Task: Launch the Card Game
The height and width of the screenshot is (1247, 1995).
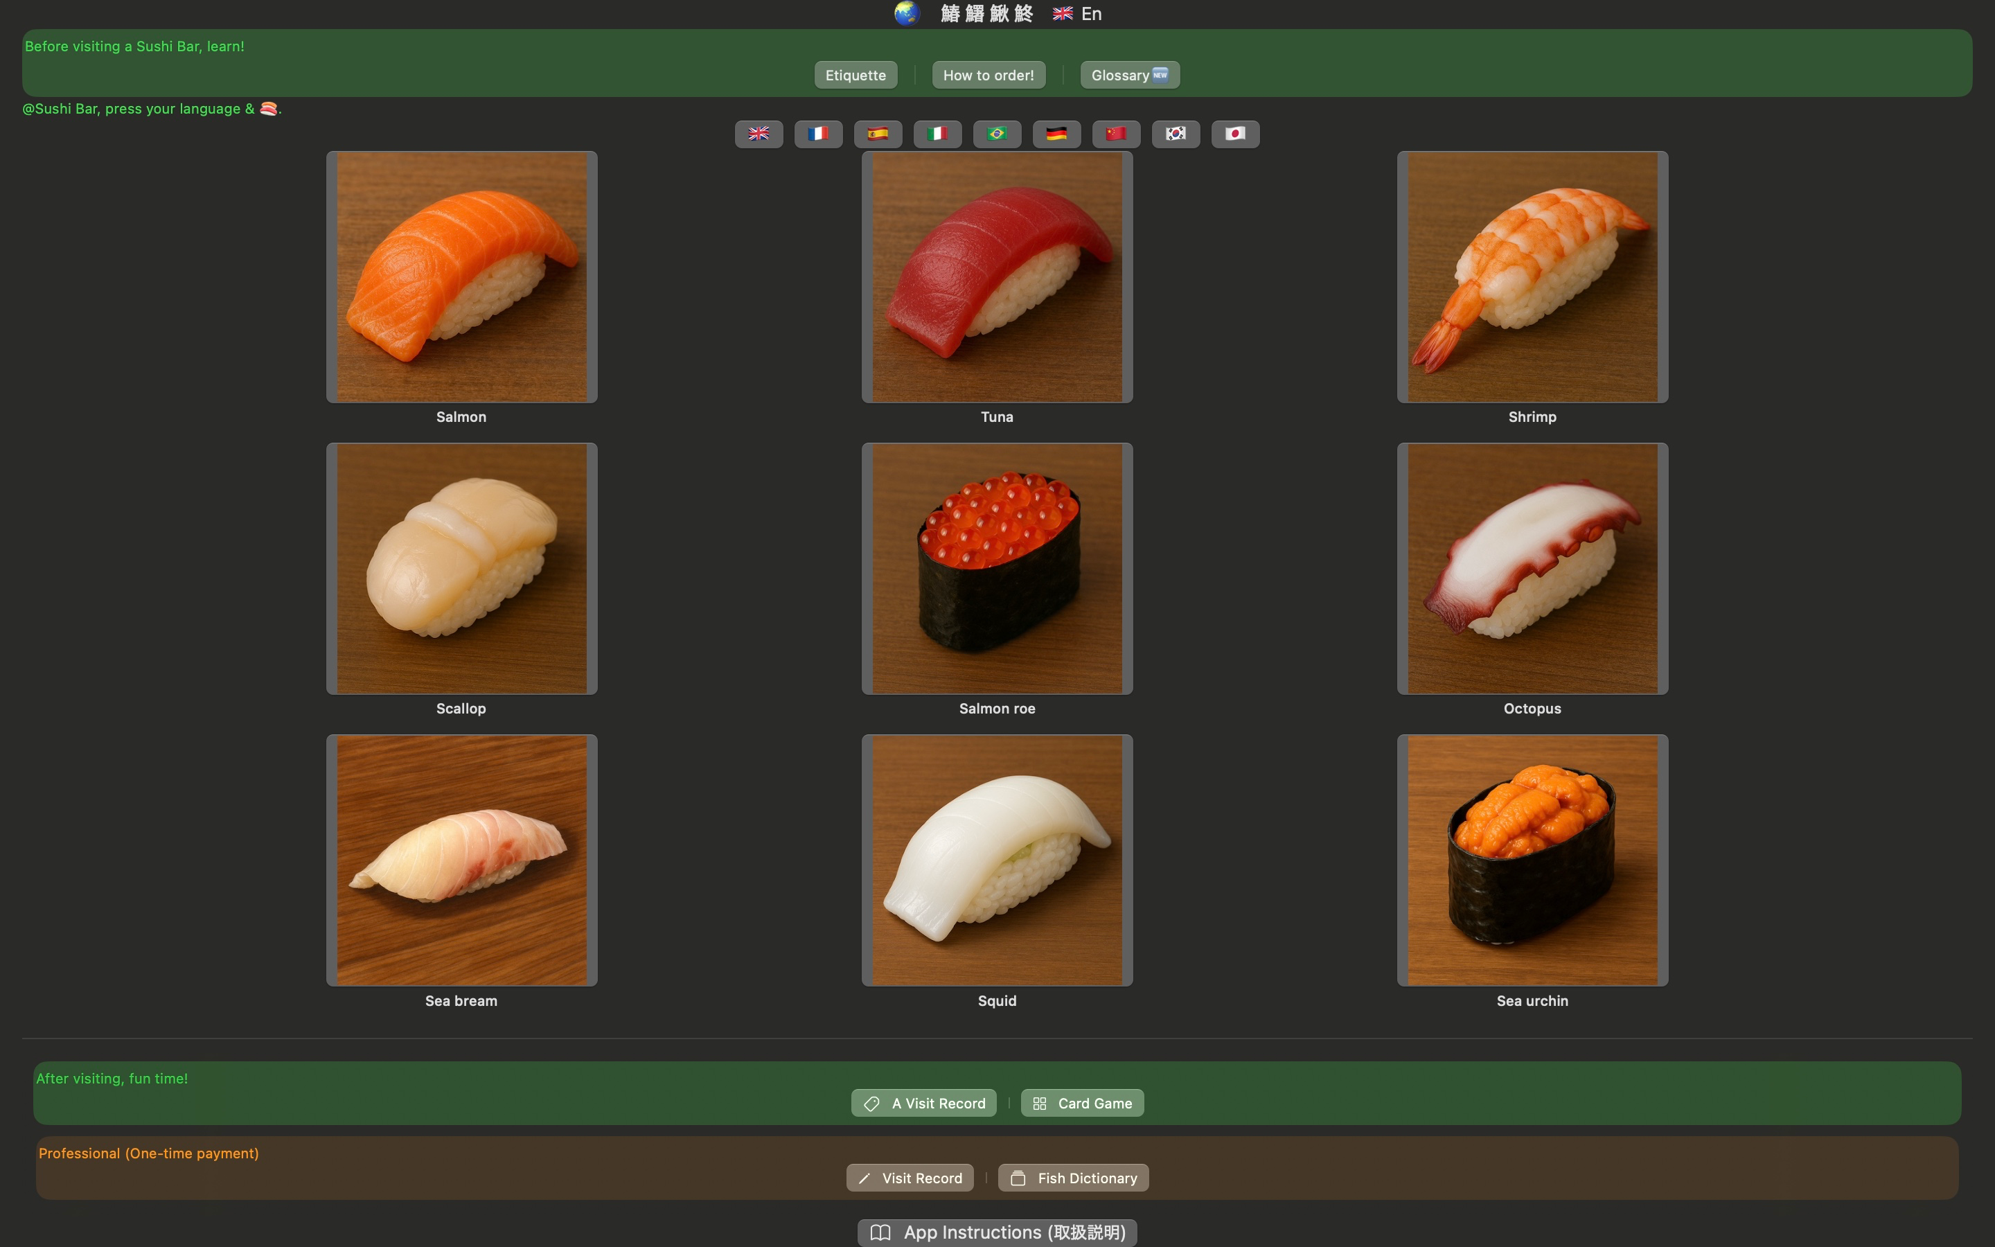Action: 1081,1104
